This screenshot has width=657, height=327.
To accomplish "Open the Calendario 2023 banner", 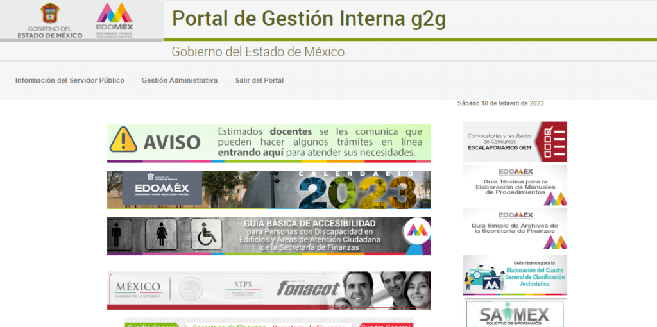I will (269, 190).
